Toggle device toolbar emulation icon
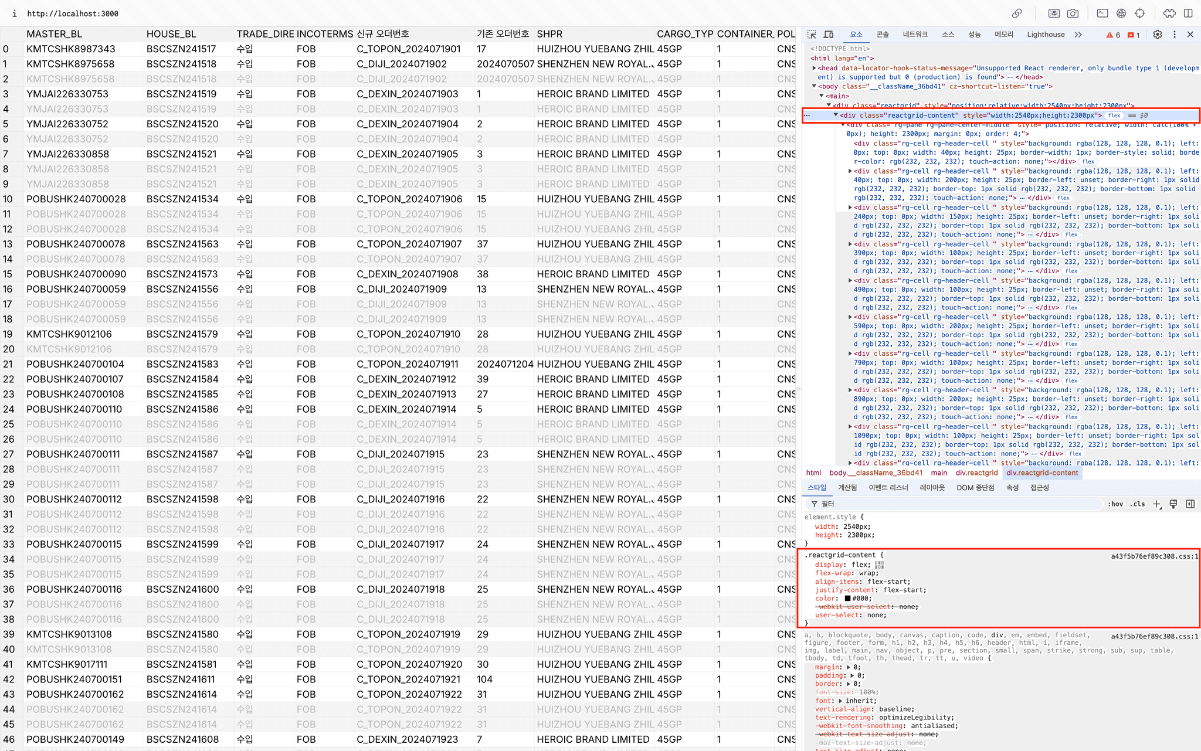This screenshot has height=751, width=1201. (829, 35)
